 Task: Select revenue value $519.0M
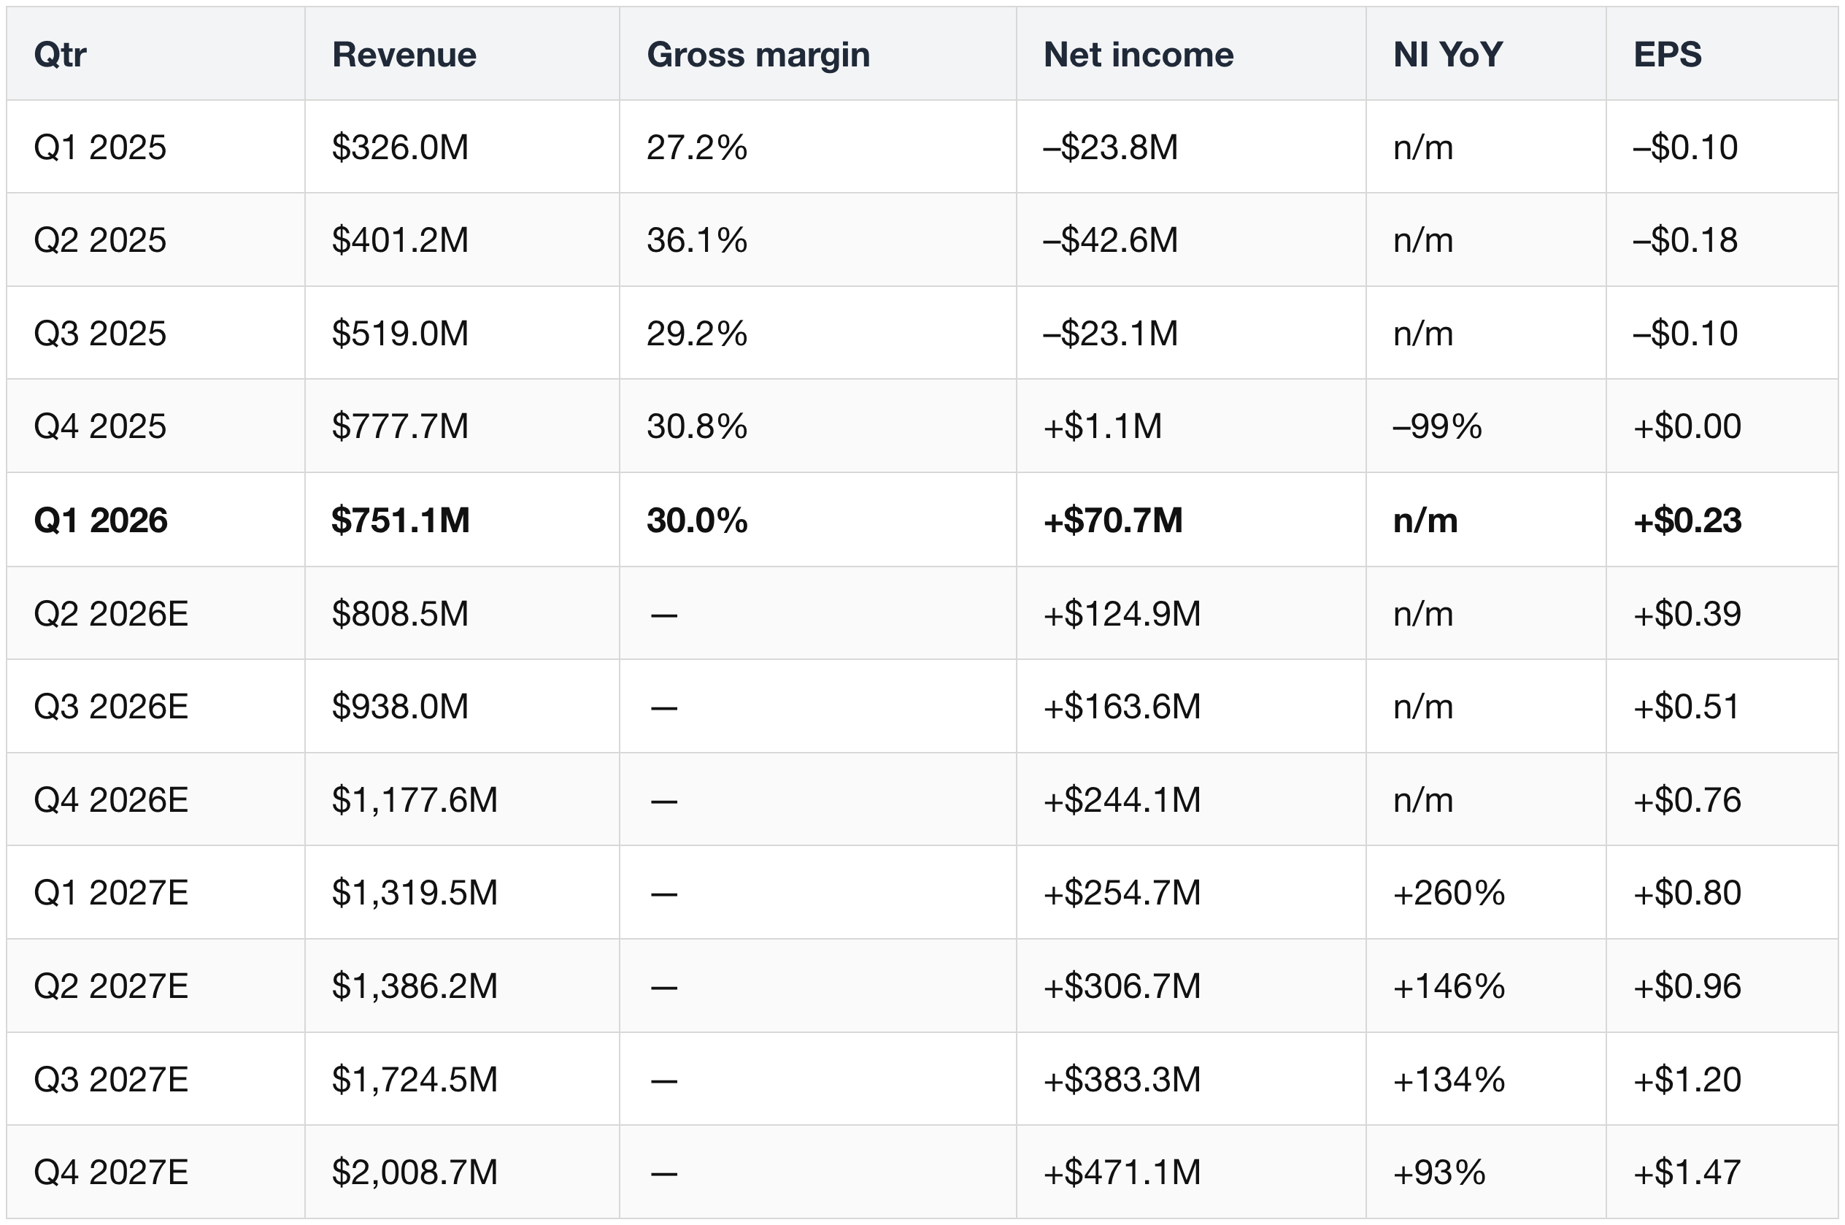click(400, 334)
